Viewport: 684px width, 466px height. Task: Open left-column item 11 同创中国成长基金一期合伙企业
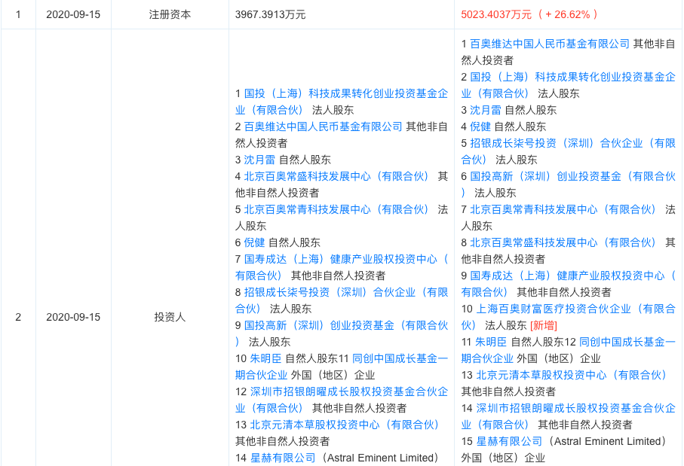[x=400, y=358]
